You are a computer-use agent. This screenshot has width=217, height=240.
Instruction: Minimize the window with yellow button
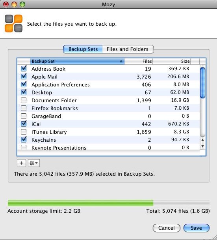click(x=14, y=4)
